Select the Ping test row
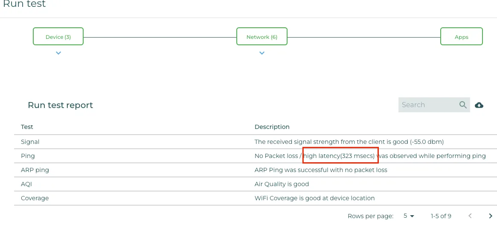497x225 pixels. [x=256, y=156]
